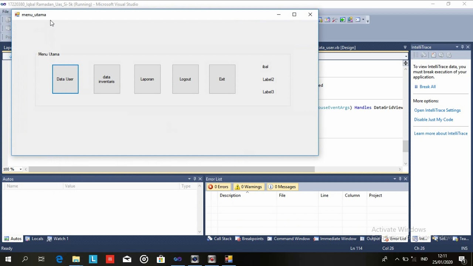Switch to the Breakpoints tab
Screen dimensions: 473x266
249,239
